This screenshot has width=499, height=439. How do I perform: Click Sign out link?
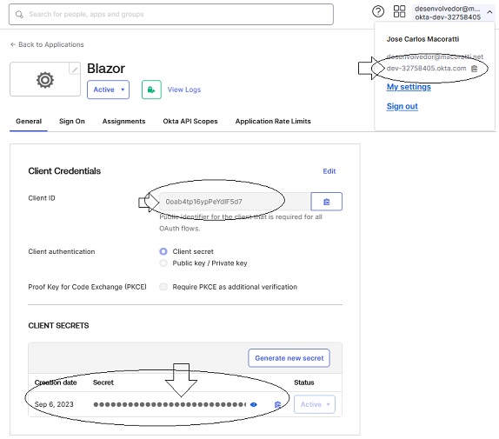403,106
